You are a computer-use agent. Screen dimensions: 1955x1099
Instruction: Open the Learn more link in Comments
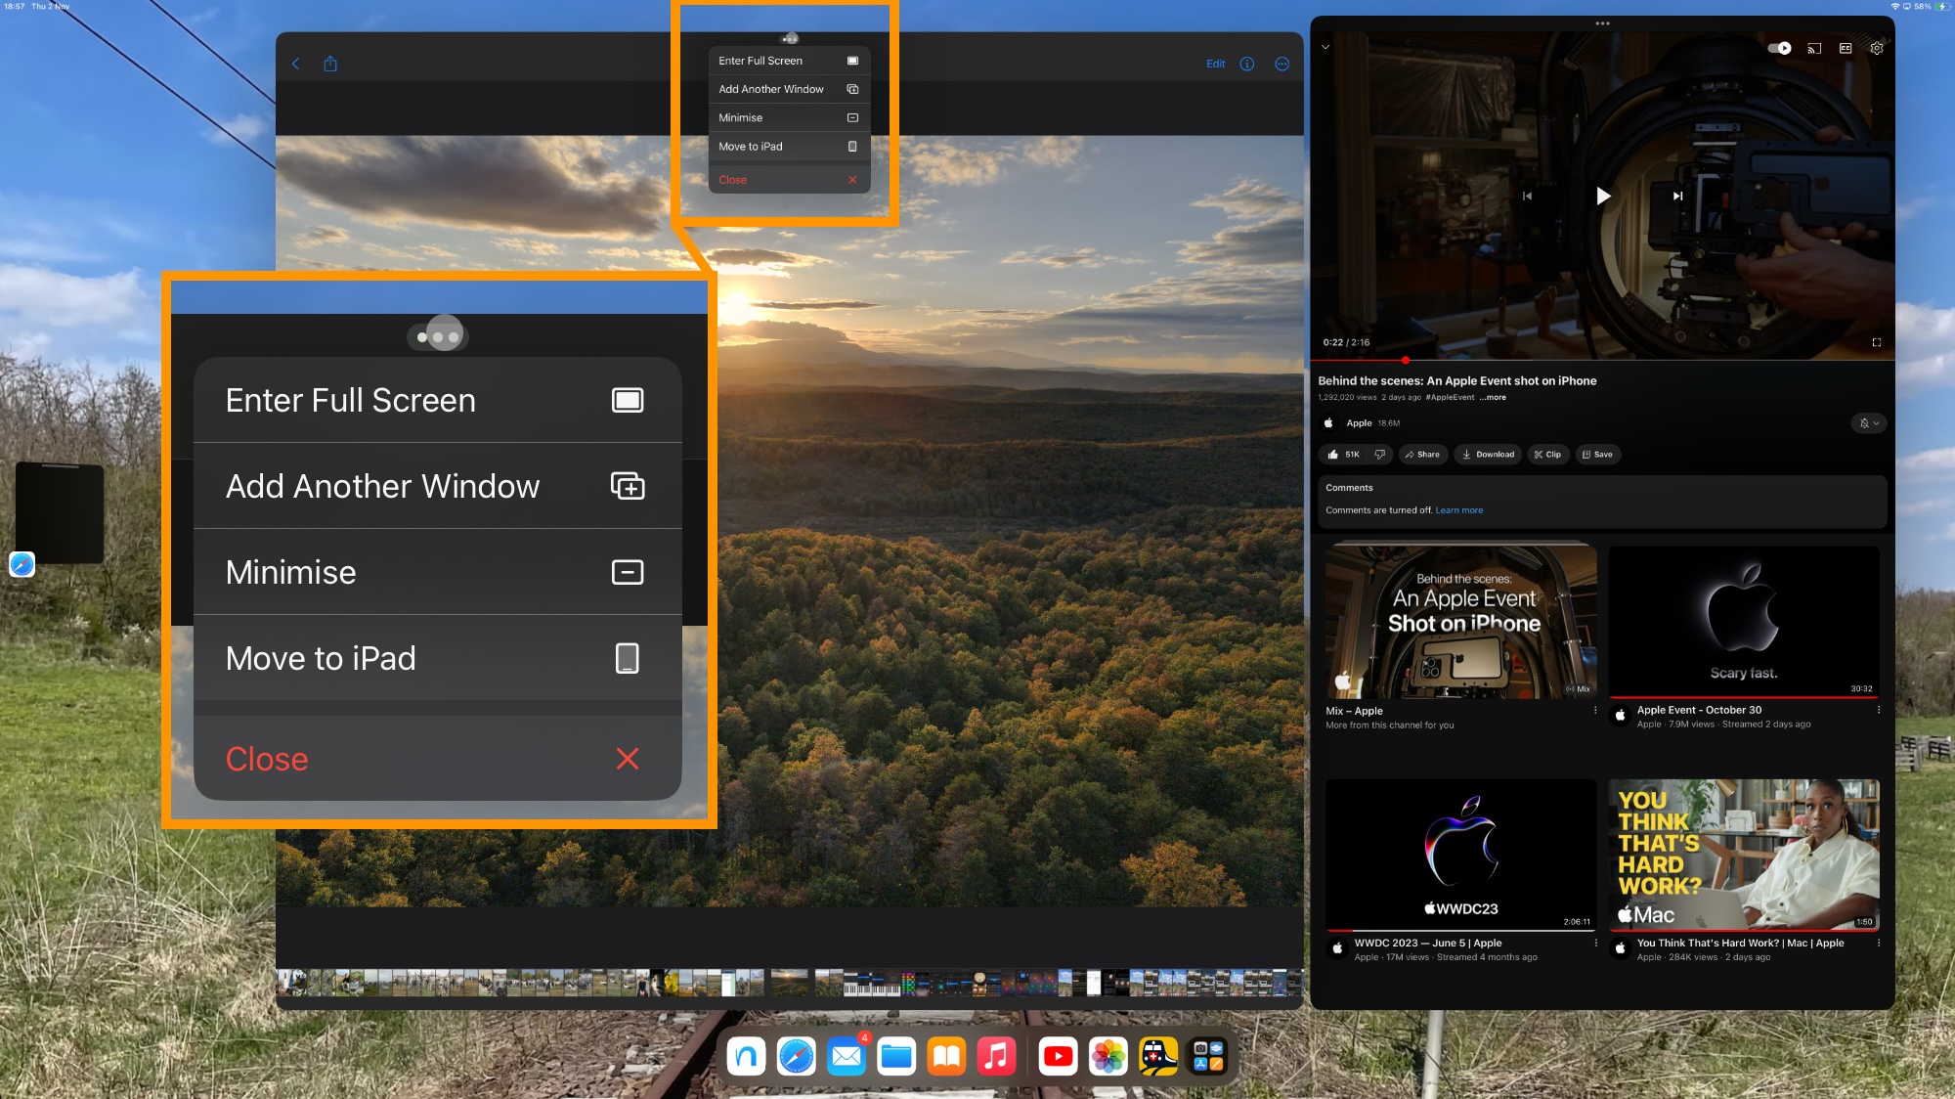click(x=1458, y=510)
